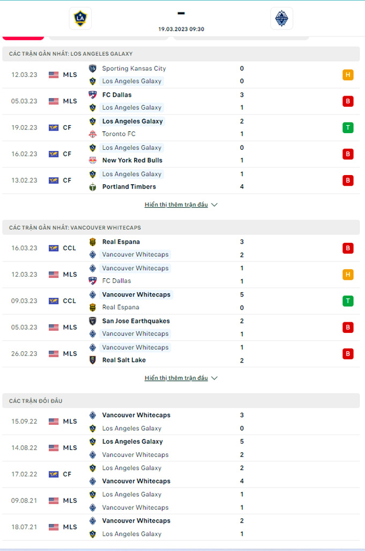Click the FC Dallas logo in the 05.03.23 Galaxy match
Image resolution: width=365 pixels, height=551 pixels.
click(x=93, y=95)
